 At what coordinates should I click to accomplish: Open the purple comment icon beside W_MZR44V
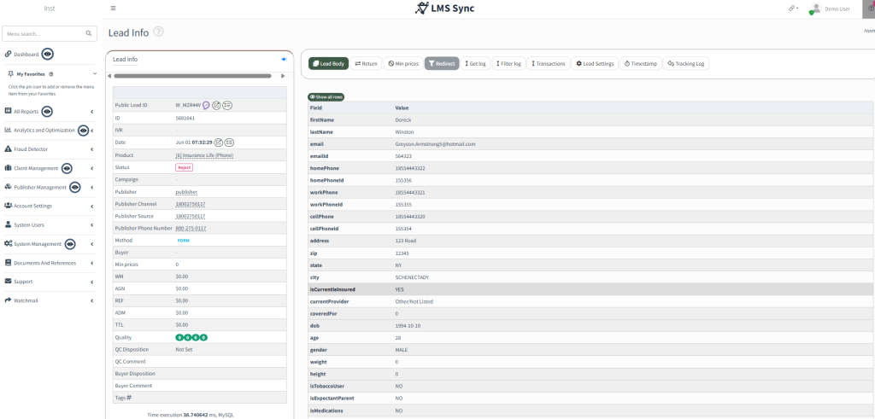tap(206, 105)
